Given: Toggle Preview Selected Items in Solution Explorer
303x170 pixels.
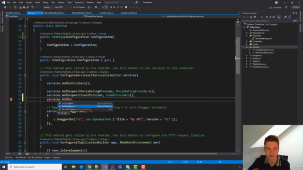Looking at the screenshot, I should pyautogui.click(x=289, y=17).
